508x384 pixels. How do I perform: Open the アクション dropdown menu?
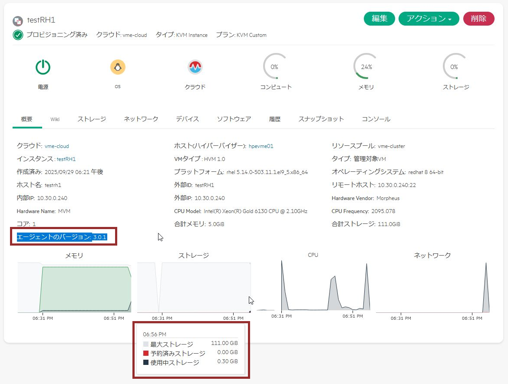pyautogui.click(x=429, y=19)
